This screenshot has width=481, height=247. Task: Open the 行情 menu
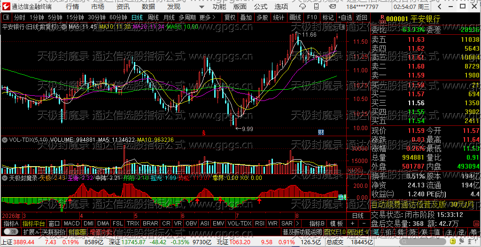coord(72,7)
